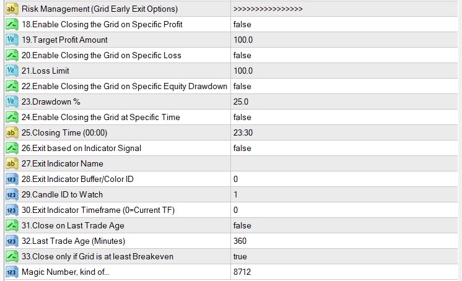Image resolution: width=462 pixels, height=281 pixels.
Task: Toggle true value of Close only if Grid Breakeven
Action: [x=240, y=257]
